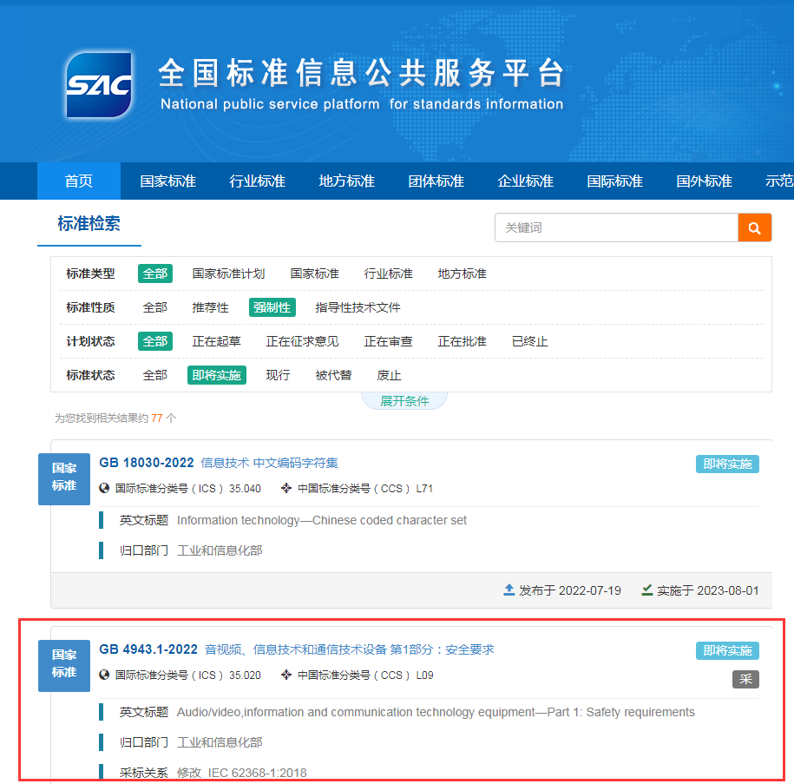Click the 国家标准 blue badge for GB 18030-2022
This screenshot has height=784, width=794.
(64, 479)
